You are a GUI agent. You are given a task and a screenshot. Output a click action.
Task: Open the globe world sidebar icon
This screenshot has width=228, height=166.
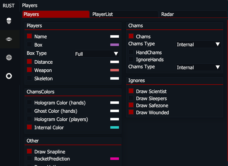pyautogui.click(x=9, y=58)
